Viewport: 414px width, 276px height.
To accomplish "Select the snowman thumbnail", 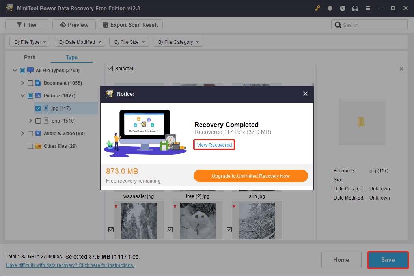I will click(198, 221).
